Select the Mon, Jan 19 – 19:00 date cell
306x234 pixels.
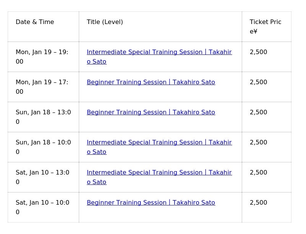point(42,57)
